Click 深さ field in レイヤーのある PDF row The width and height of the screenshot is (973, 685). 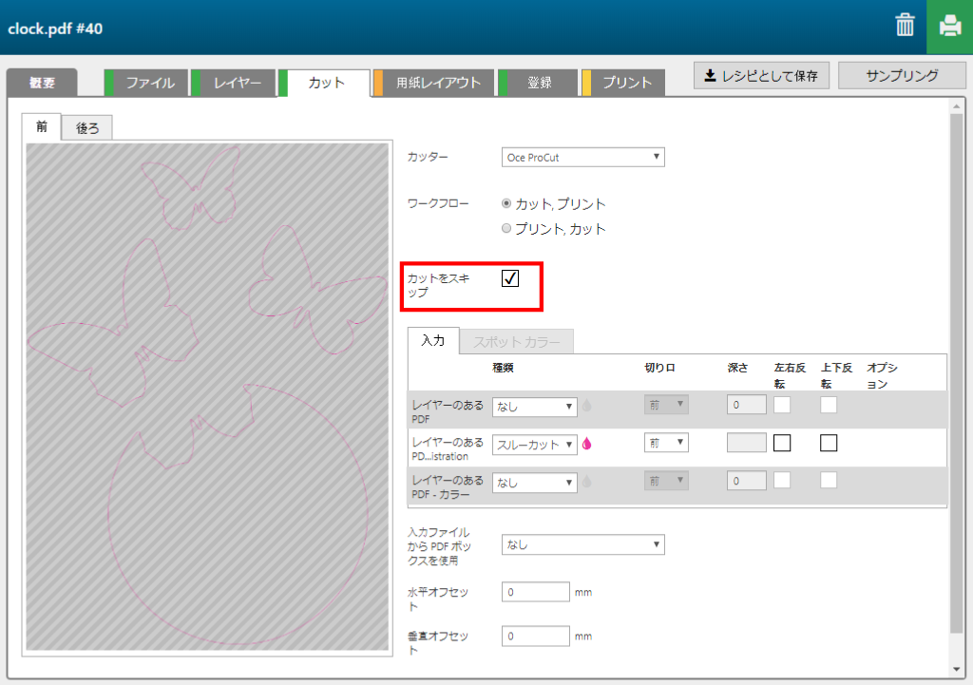(747, 405)
